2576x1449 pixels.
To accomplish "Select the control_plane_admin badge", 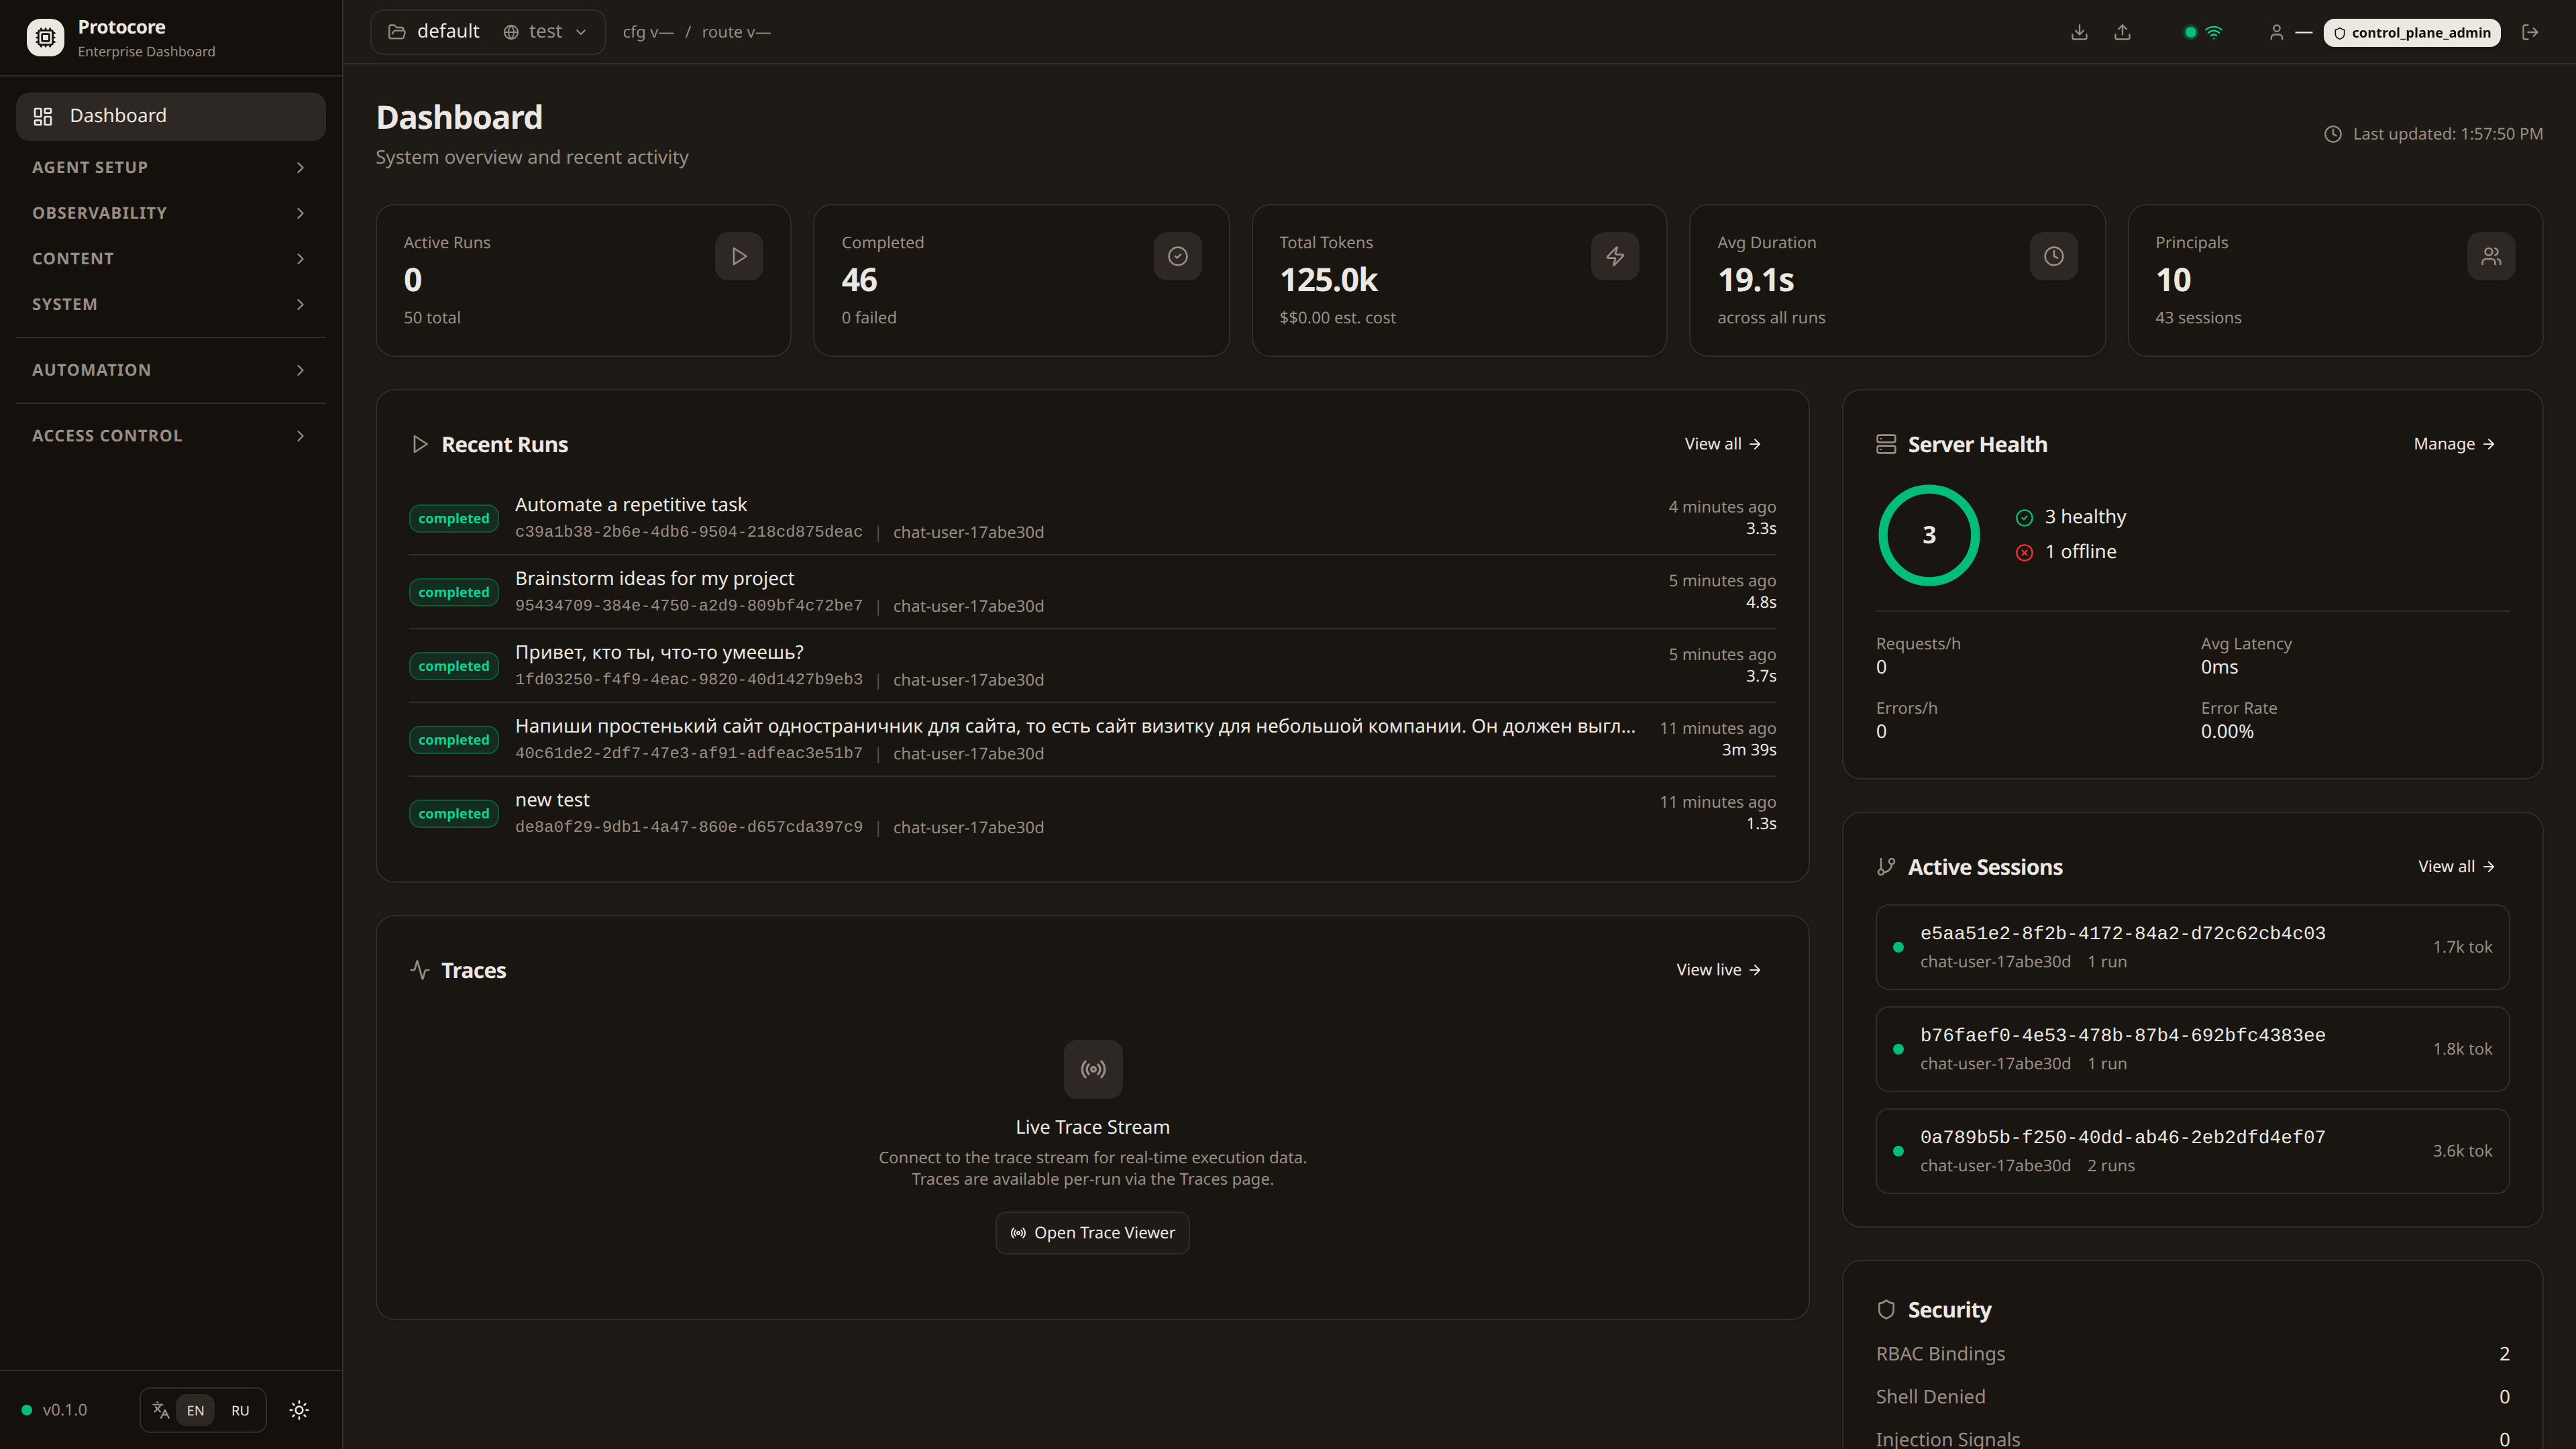I will pos(2411,32).
